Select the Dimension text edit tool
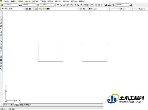The height and width of the screenshot is (110, 148). (110, 5)
